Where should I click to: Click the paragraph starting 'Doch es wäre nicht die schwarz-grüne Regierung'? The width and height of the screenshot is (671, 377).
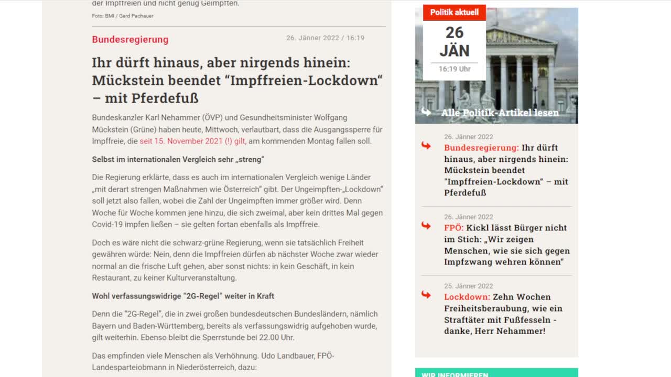(235, 260)
